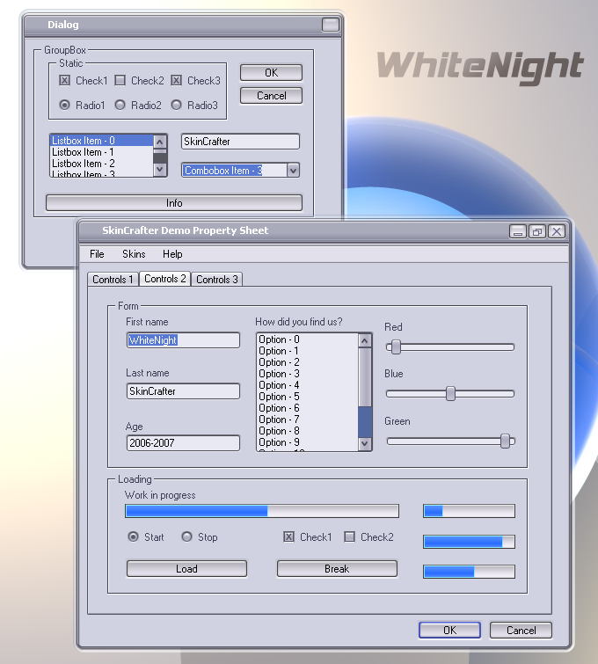The height and width of the screenshot is (664, 598).
Task: Click scroll up arrow of Option list
Action: [365, 340]
